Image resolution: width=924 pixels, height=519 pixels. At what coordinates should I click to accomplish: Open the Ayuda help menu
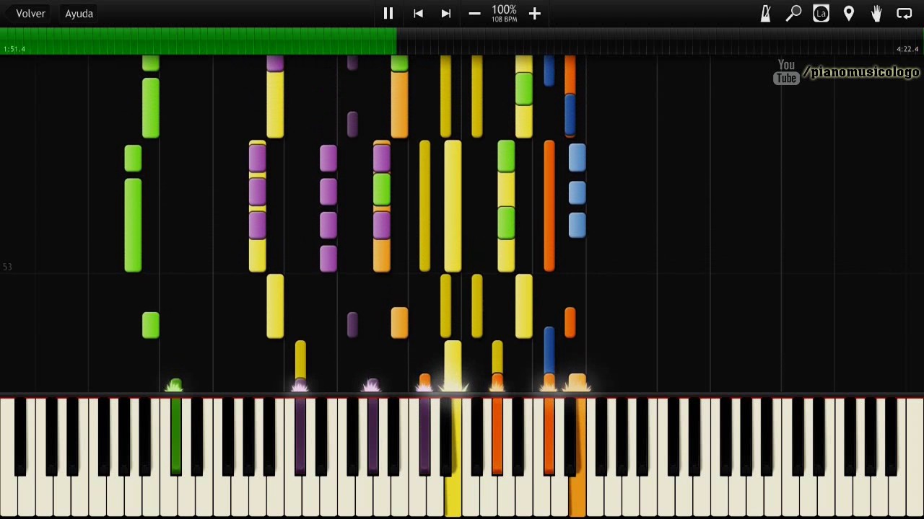click(x=79, y=13)
